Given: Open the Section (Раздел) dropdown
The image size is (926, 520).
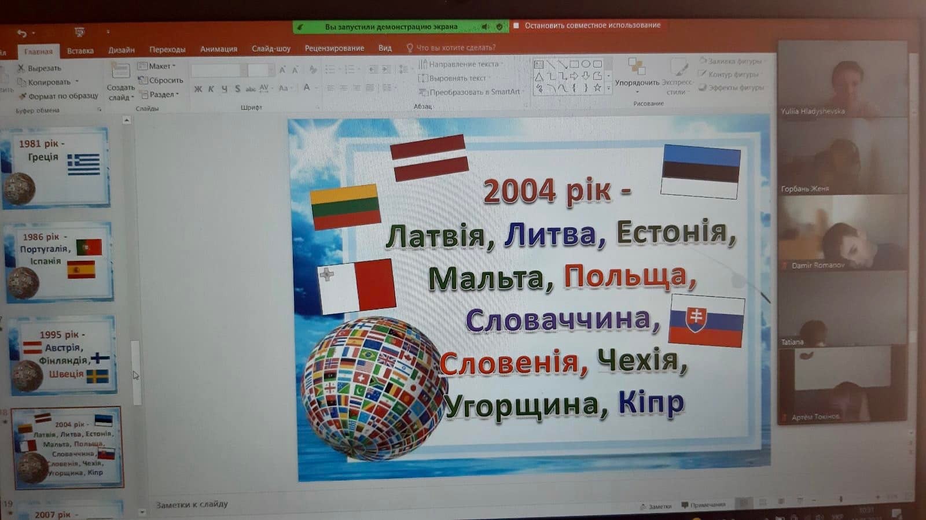Looking at the screenshot, I should [x=161, y=94].
